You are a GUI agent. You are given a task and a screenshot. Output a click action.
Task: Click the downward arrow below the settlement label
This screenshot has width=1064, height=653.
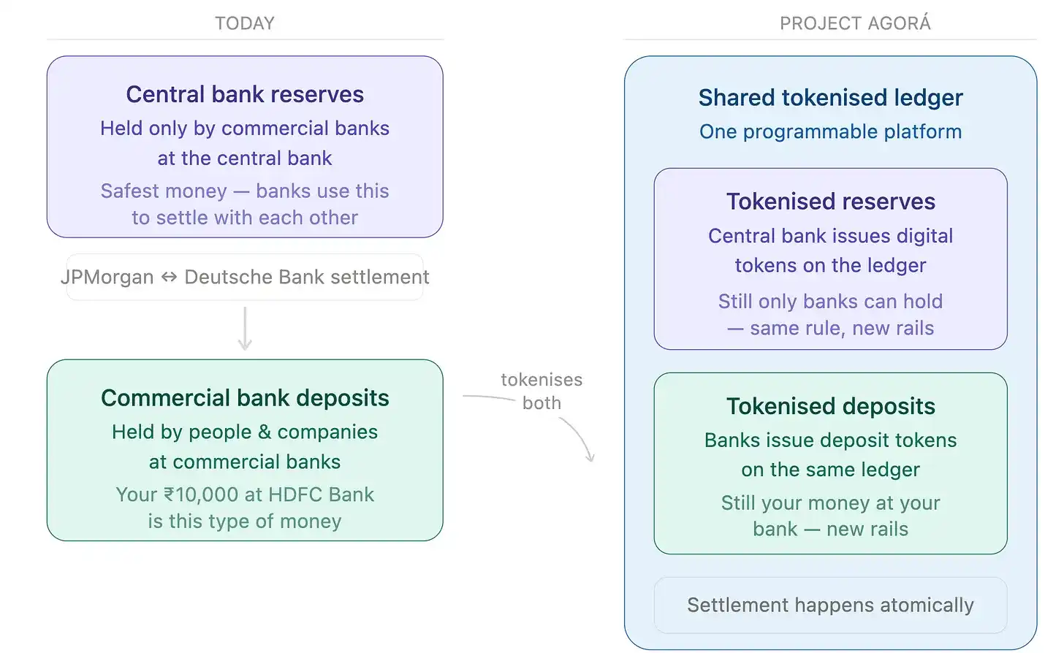tap(245, 329)
